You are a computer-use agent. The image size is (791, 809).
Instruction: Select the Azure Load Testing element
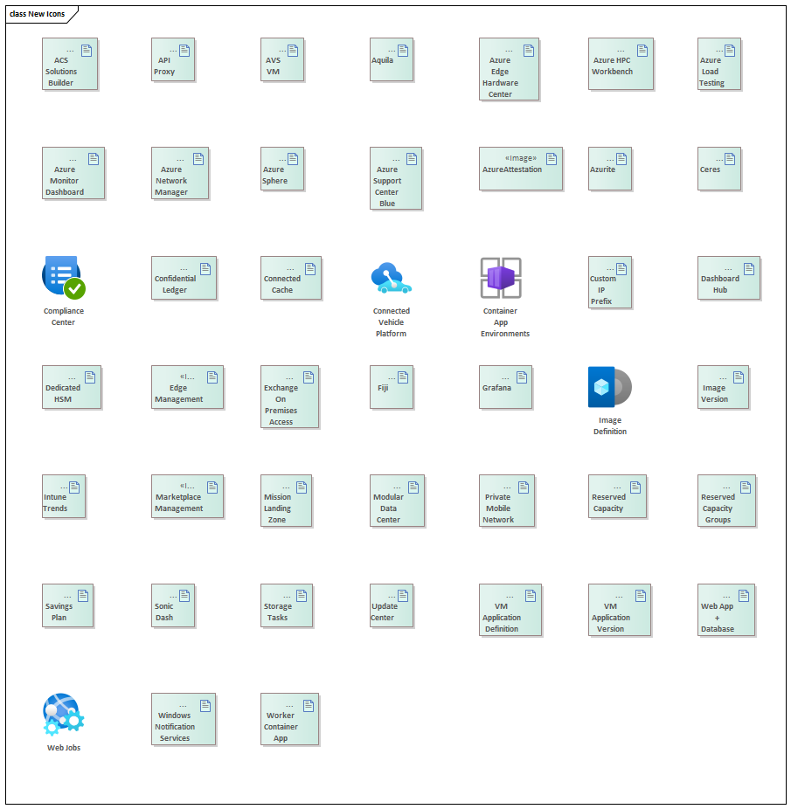719,64
